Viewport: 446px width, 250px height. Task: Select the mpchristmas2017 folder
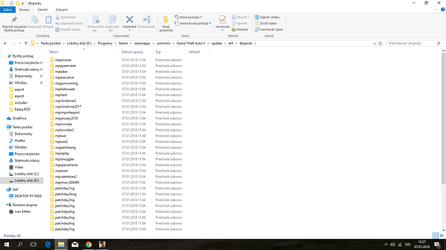68,106
